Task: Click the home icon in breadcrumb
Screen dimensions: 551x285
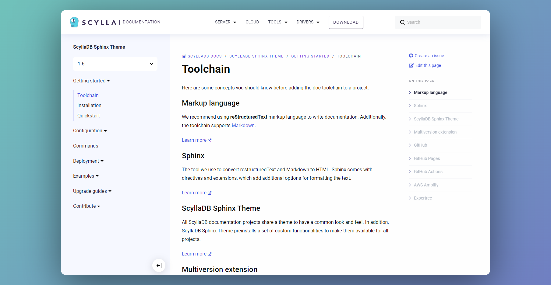Action: pos(184,56)
